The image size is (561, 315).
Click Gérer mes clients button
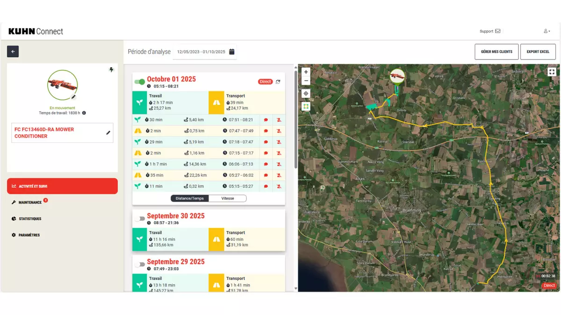tap(496, 52)
